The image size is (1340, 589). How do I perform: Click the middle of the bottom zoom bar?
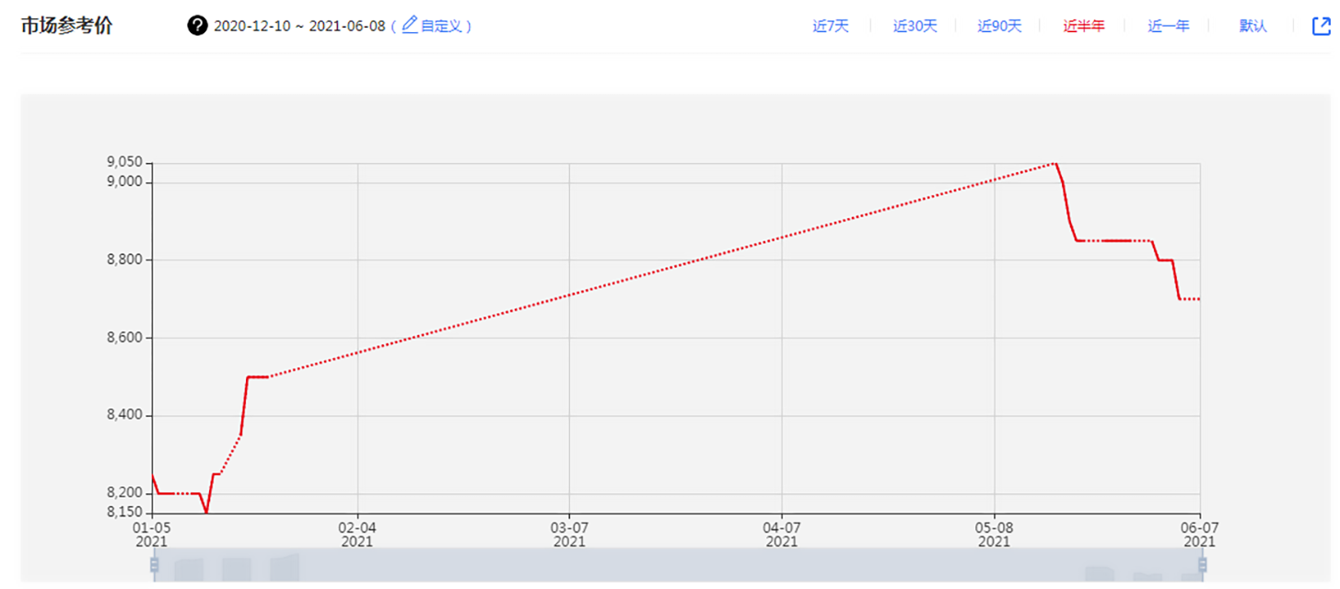[678, 565]
